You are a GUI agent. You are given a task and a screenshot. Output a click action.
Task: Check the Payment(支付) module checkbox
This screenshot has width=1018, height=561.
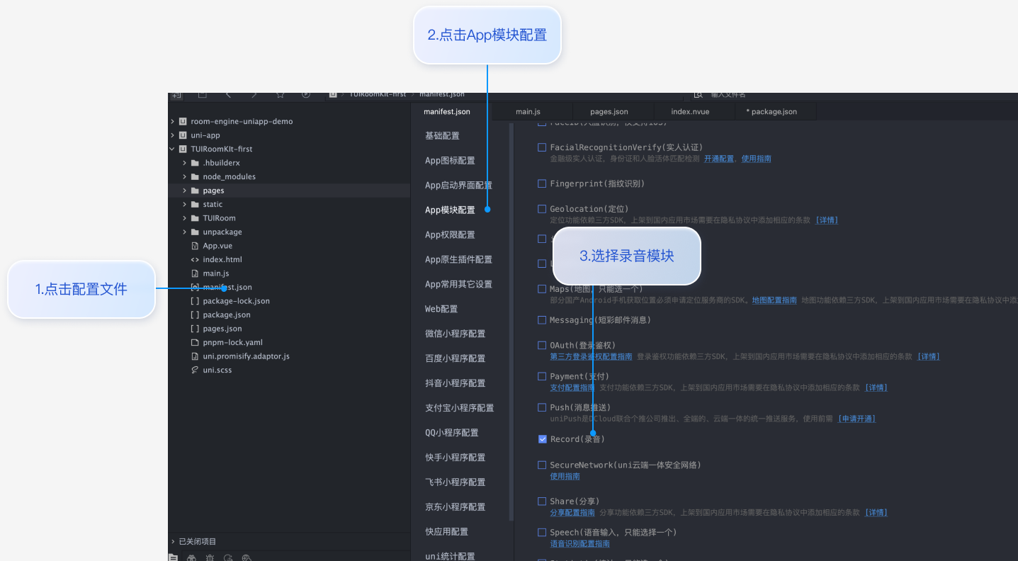click(x=543, y=376)
